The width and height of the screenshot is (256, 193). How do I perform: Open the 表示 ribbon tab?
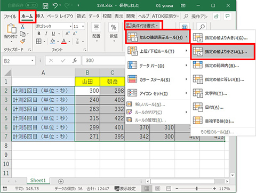pos(119,16)
